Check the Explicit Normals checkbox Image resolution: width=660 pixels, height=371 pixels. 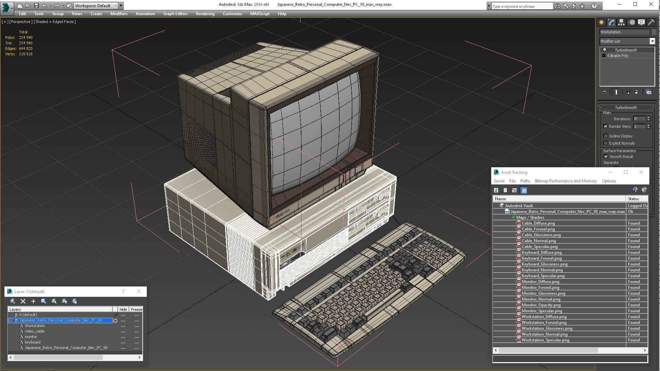(606, 143)
